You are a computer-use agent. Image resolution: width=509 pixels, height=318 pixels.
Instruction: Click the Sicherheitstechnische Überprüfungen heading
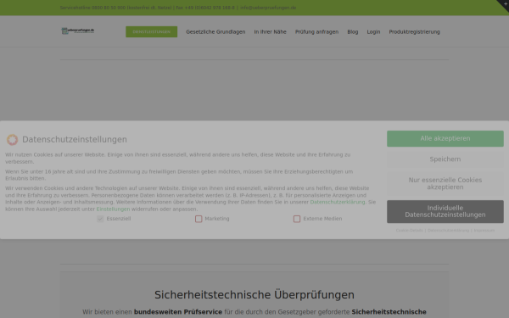tap(255, 295)
